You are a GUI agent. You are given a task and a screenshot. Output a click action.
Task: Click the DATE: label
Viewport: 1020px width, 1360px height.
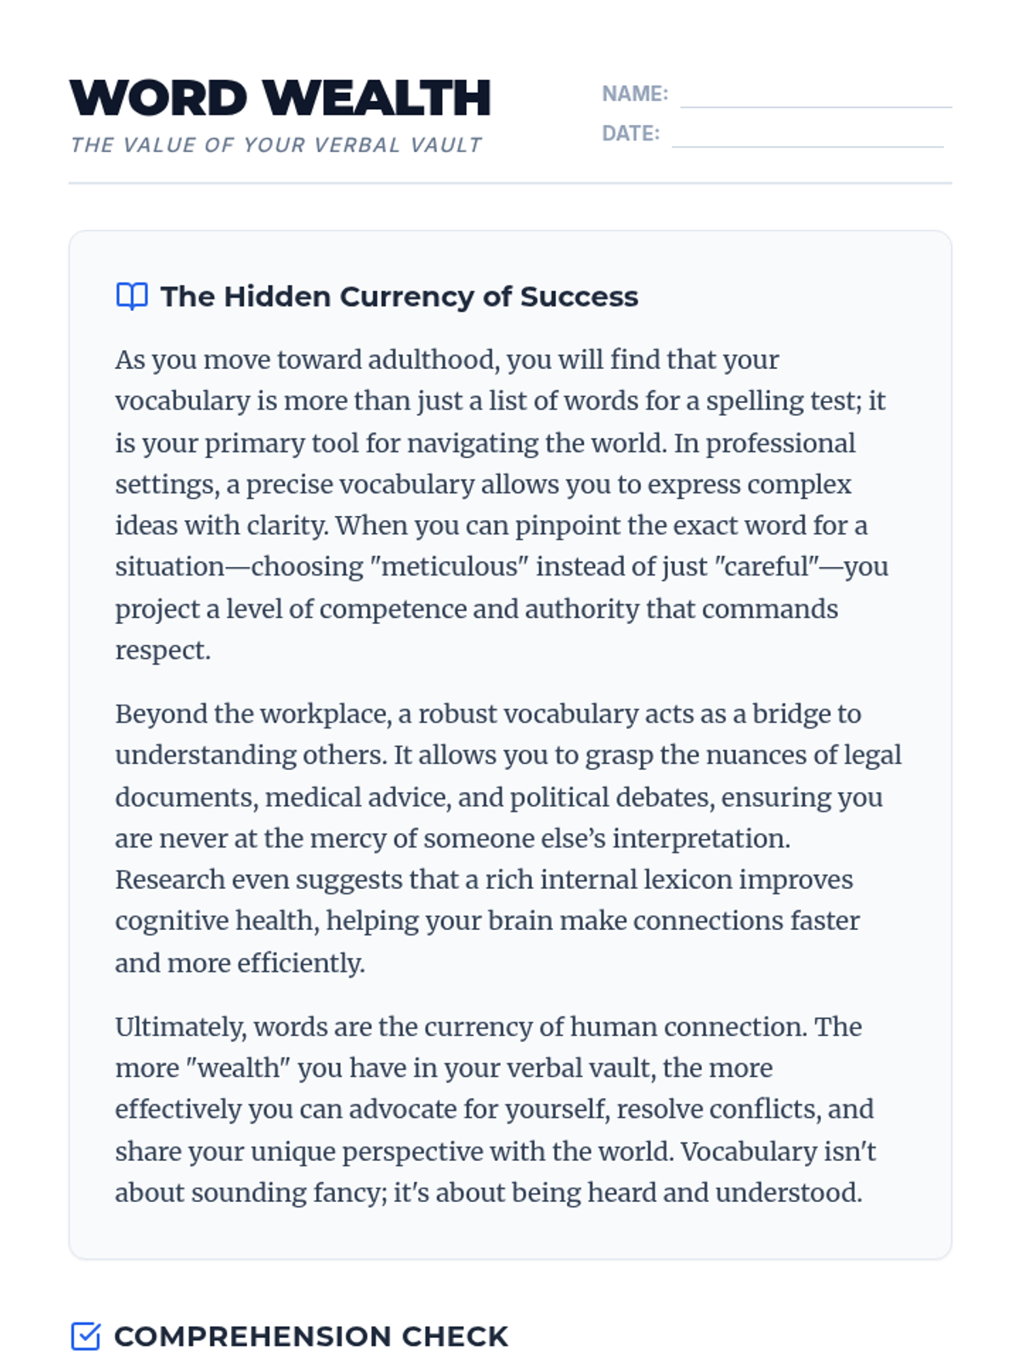click(630, 133)
